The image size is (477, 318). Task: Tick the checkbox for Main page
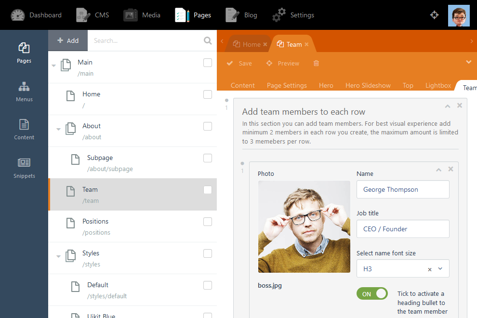(208, 63)
